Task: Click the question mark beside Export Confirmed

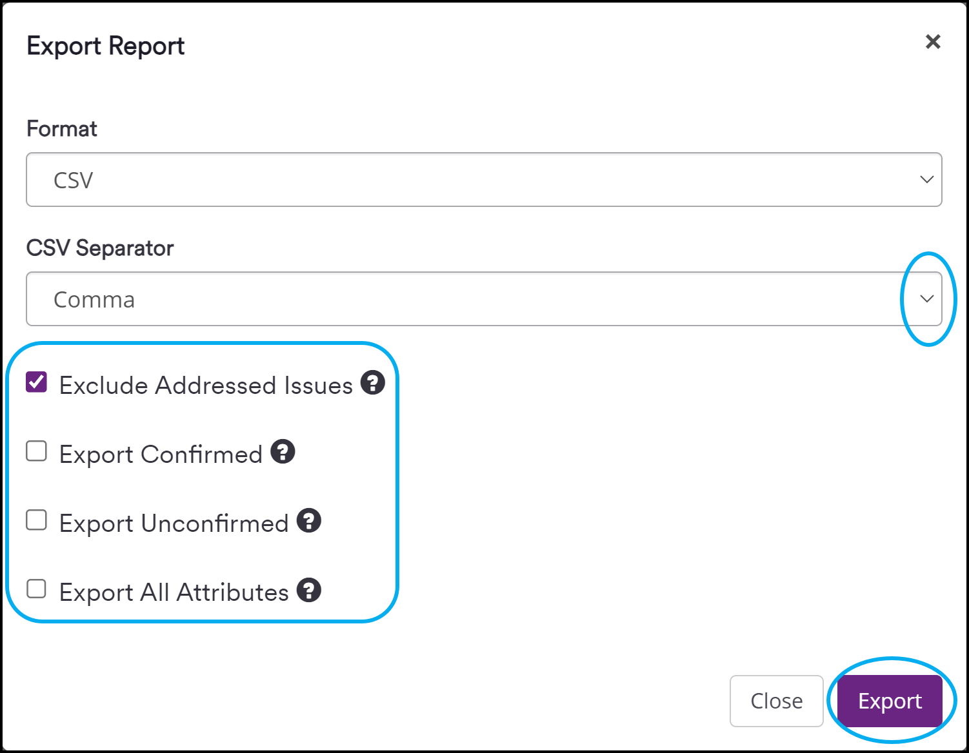Action: [x=282, y=452]
